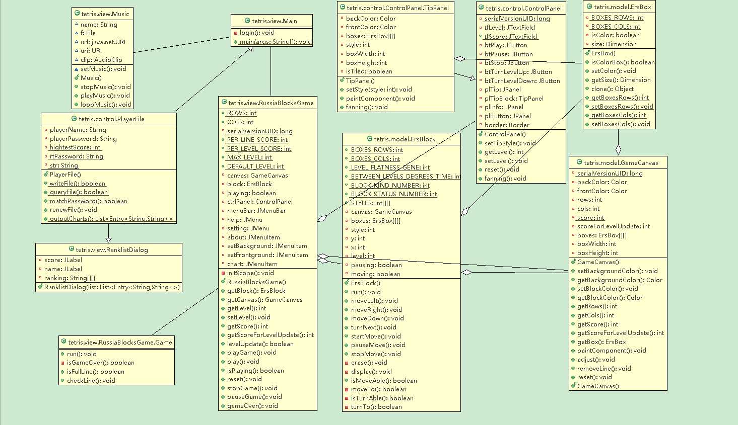Click the blue triangle icon beside setMusic(): void

[77, 69]
